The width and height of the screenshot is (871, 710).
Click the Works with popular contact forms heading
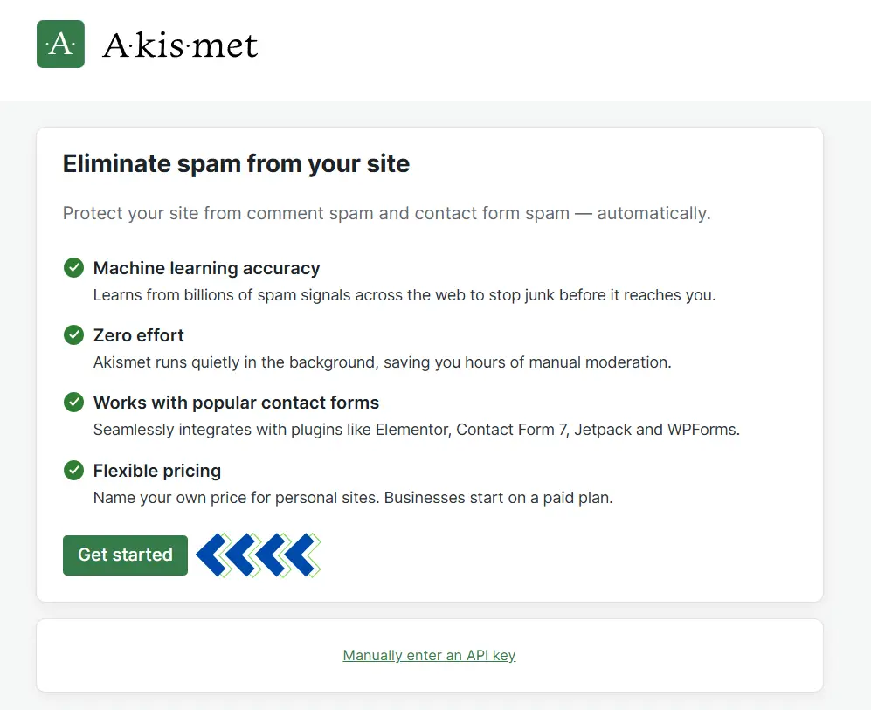coord(236,403)
